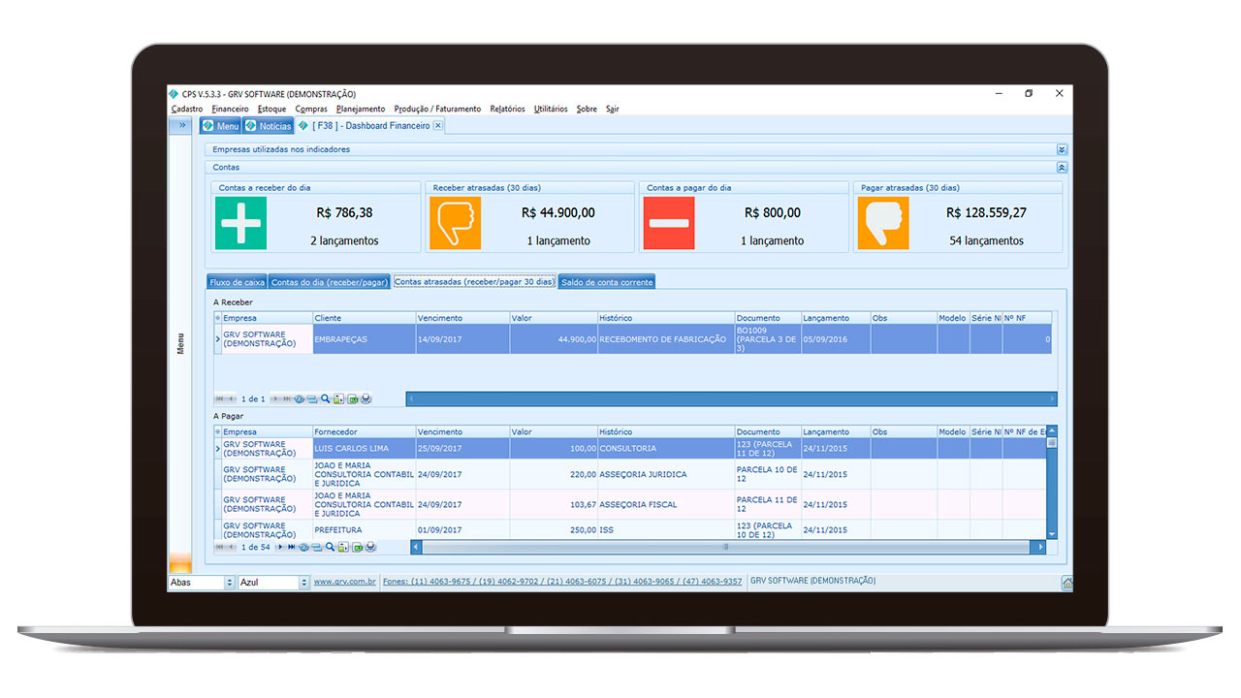1241x698 pixels.
Task: Open the Financeiro menu
Action: click(x=230, y=109)
